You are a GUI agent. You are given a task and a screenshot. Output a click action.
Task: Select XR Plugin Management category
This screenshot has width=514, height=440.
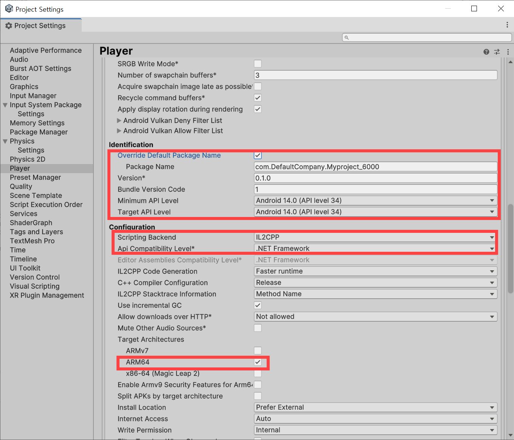pos(47,296)
